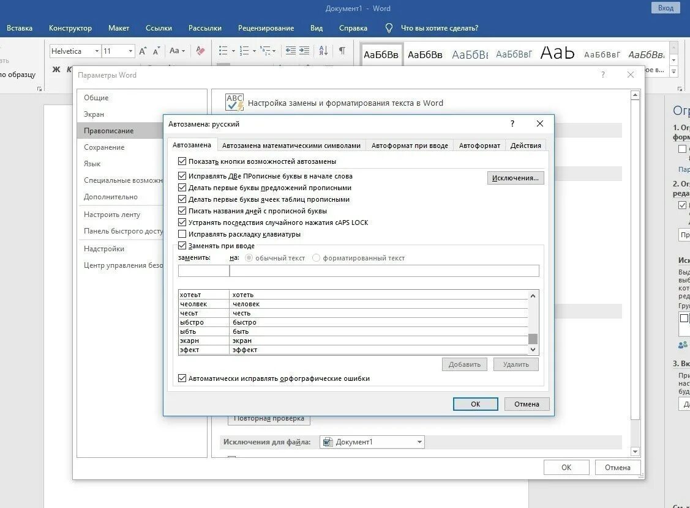Open the Helvetica font name dropdown

point(96,51)
